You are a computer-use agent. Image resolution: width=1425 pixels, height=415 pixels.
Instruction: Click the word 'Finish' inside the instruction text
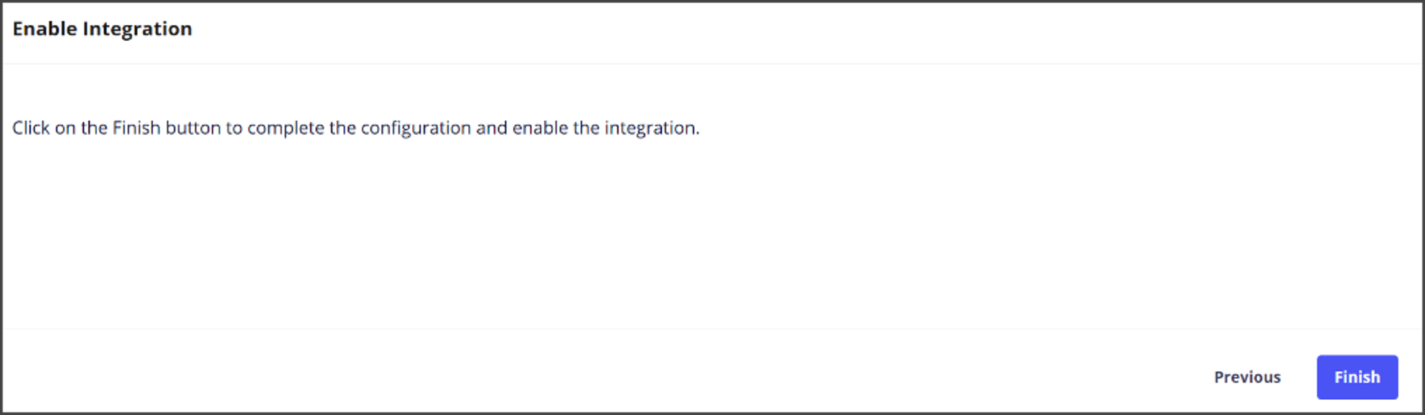tap(136, 128)
